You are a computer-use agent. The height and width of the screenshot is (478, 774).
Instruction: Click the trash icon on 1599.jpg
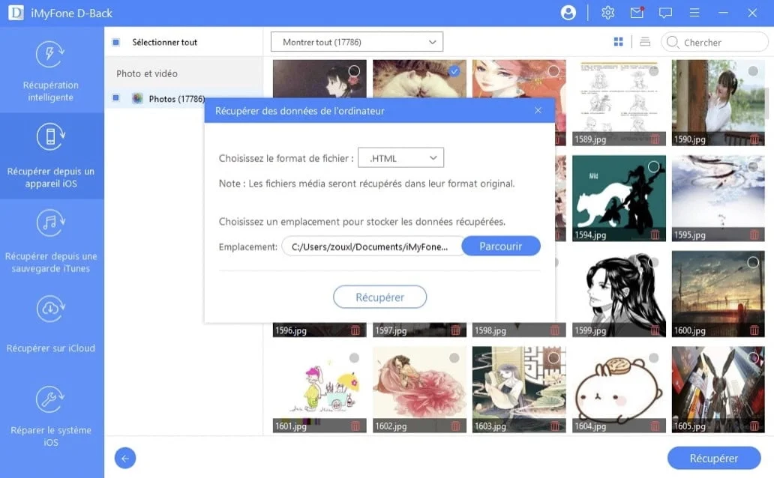655,330
